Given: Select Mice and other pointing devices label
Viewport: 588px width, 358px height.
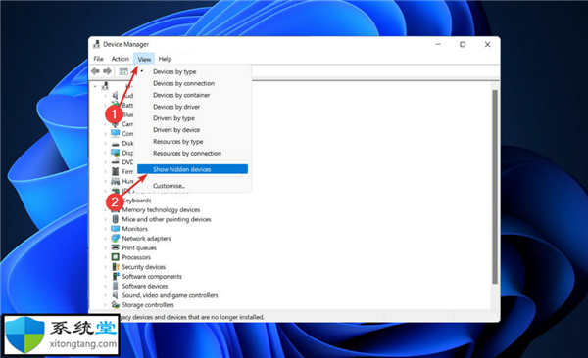Looking at the screenshot, I should pos(167,219).
